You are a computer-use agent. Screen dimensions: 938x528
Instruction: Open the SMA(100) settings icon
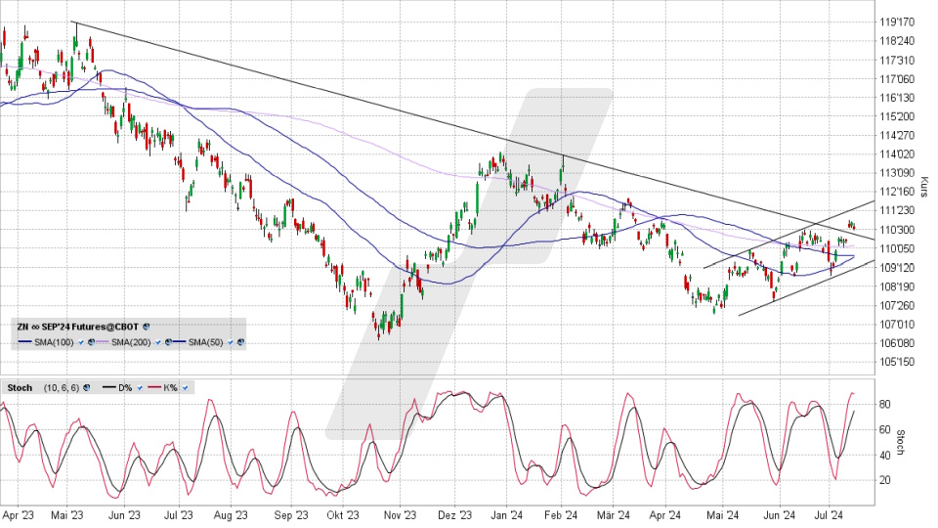pyautogui.click(x=91, y=342)
